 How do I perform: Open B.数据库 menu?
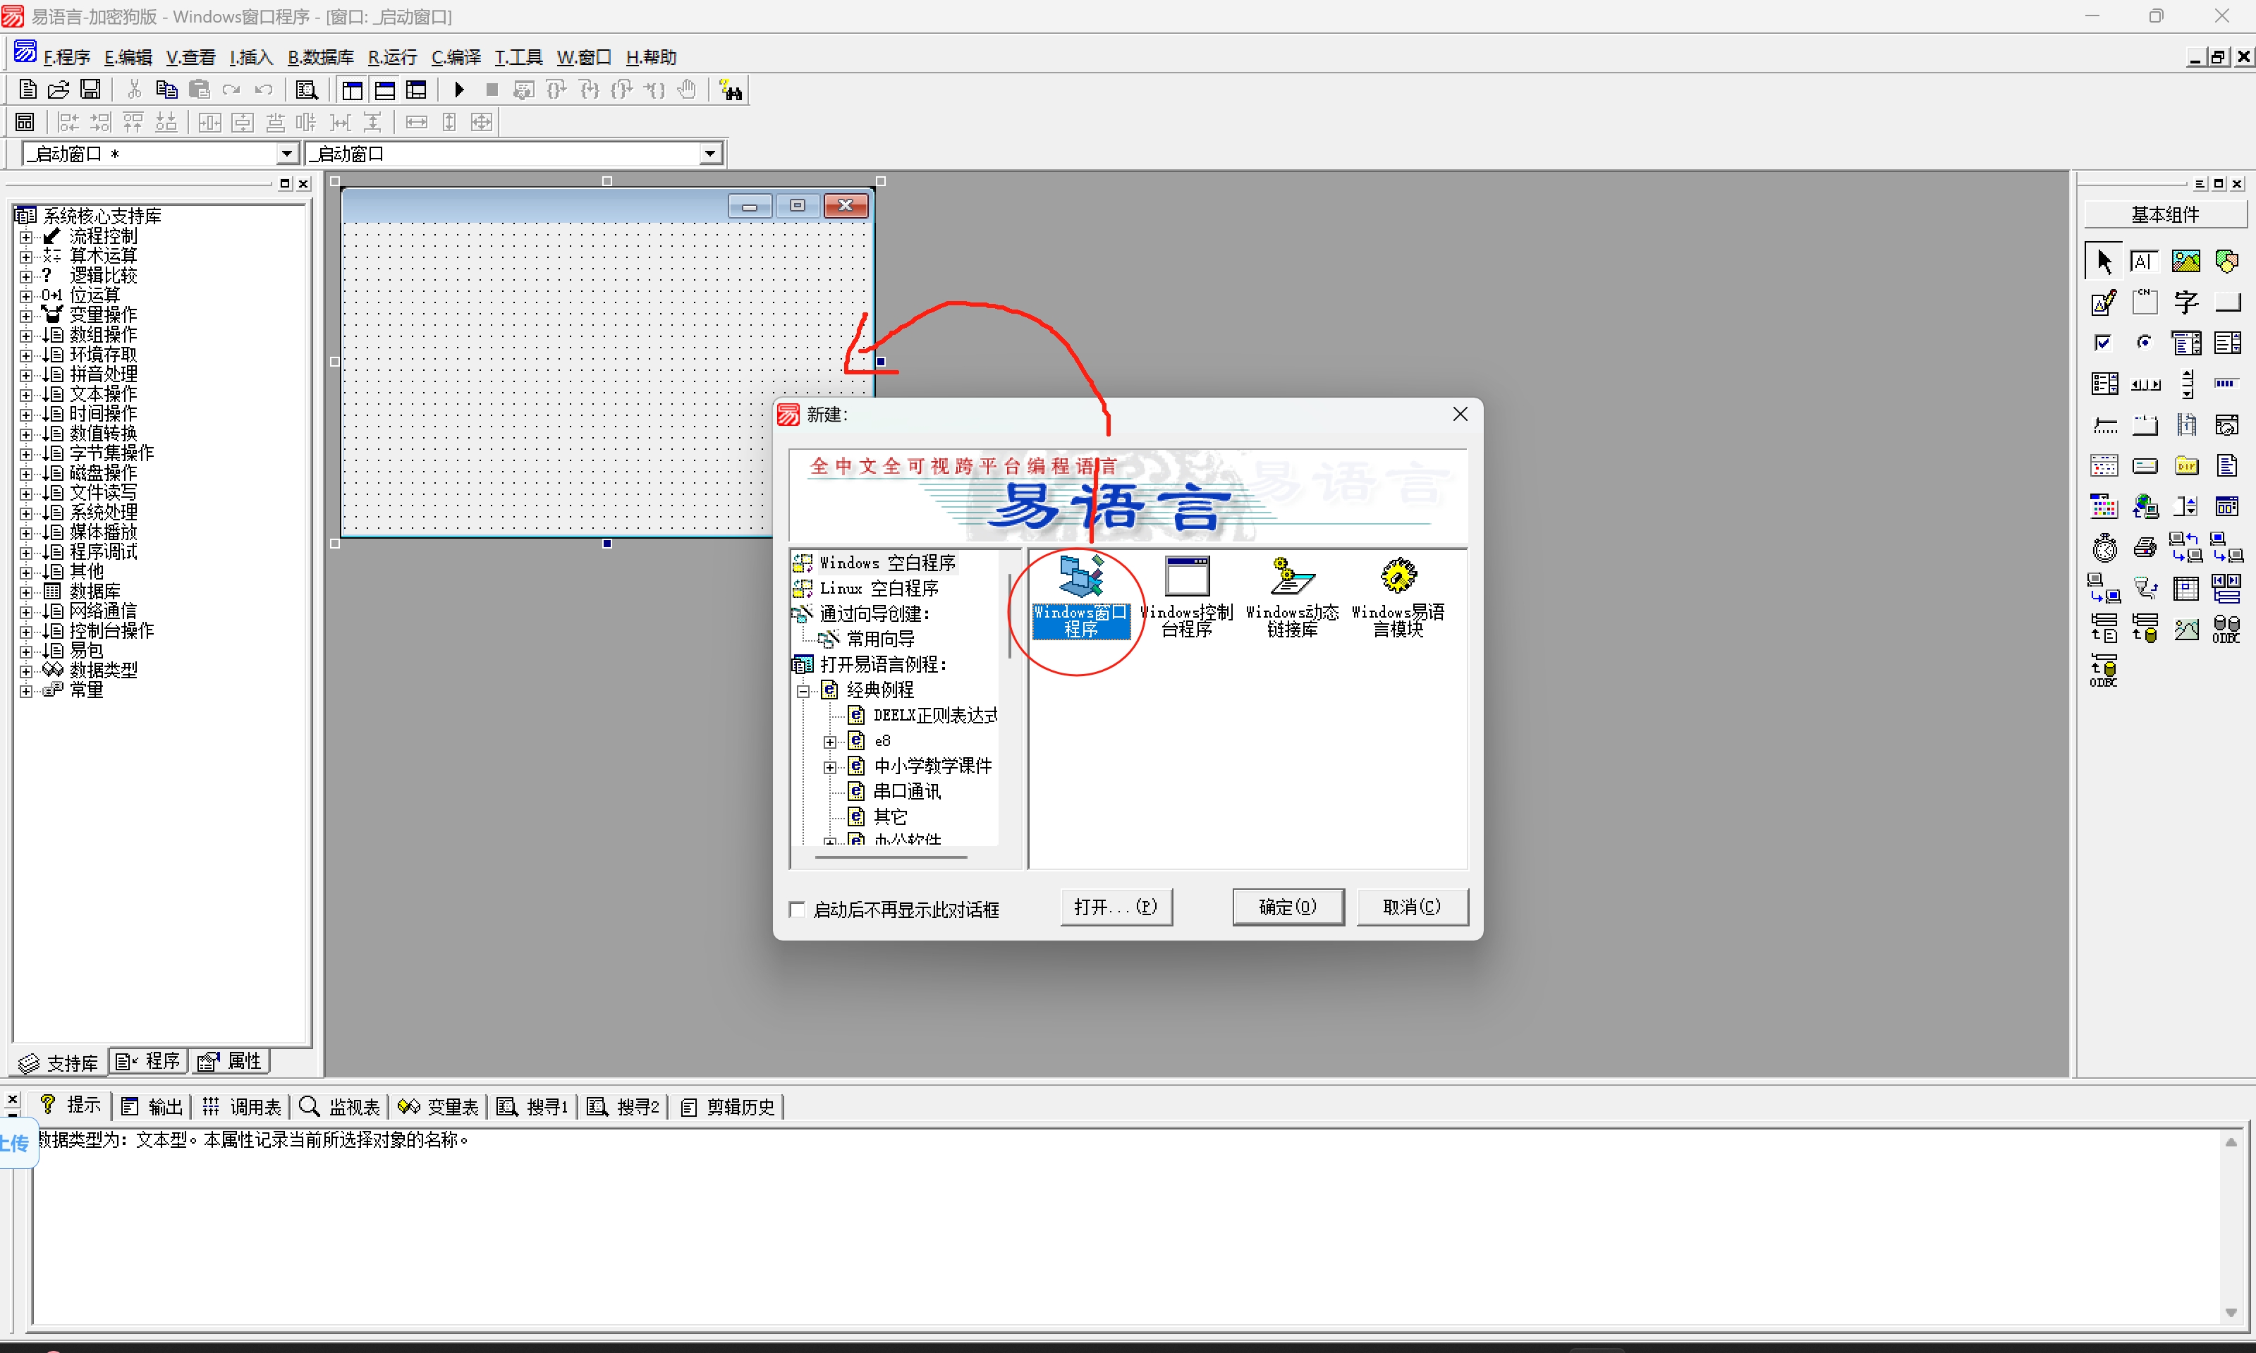[x=320, y=57]
